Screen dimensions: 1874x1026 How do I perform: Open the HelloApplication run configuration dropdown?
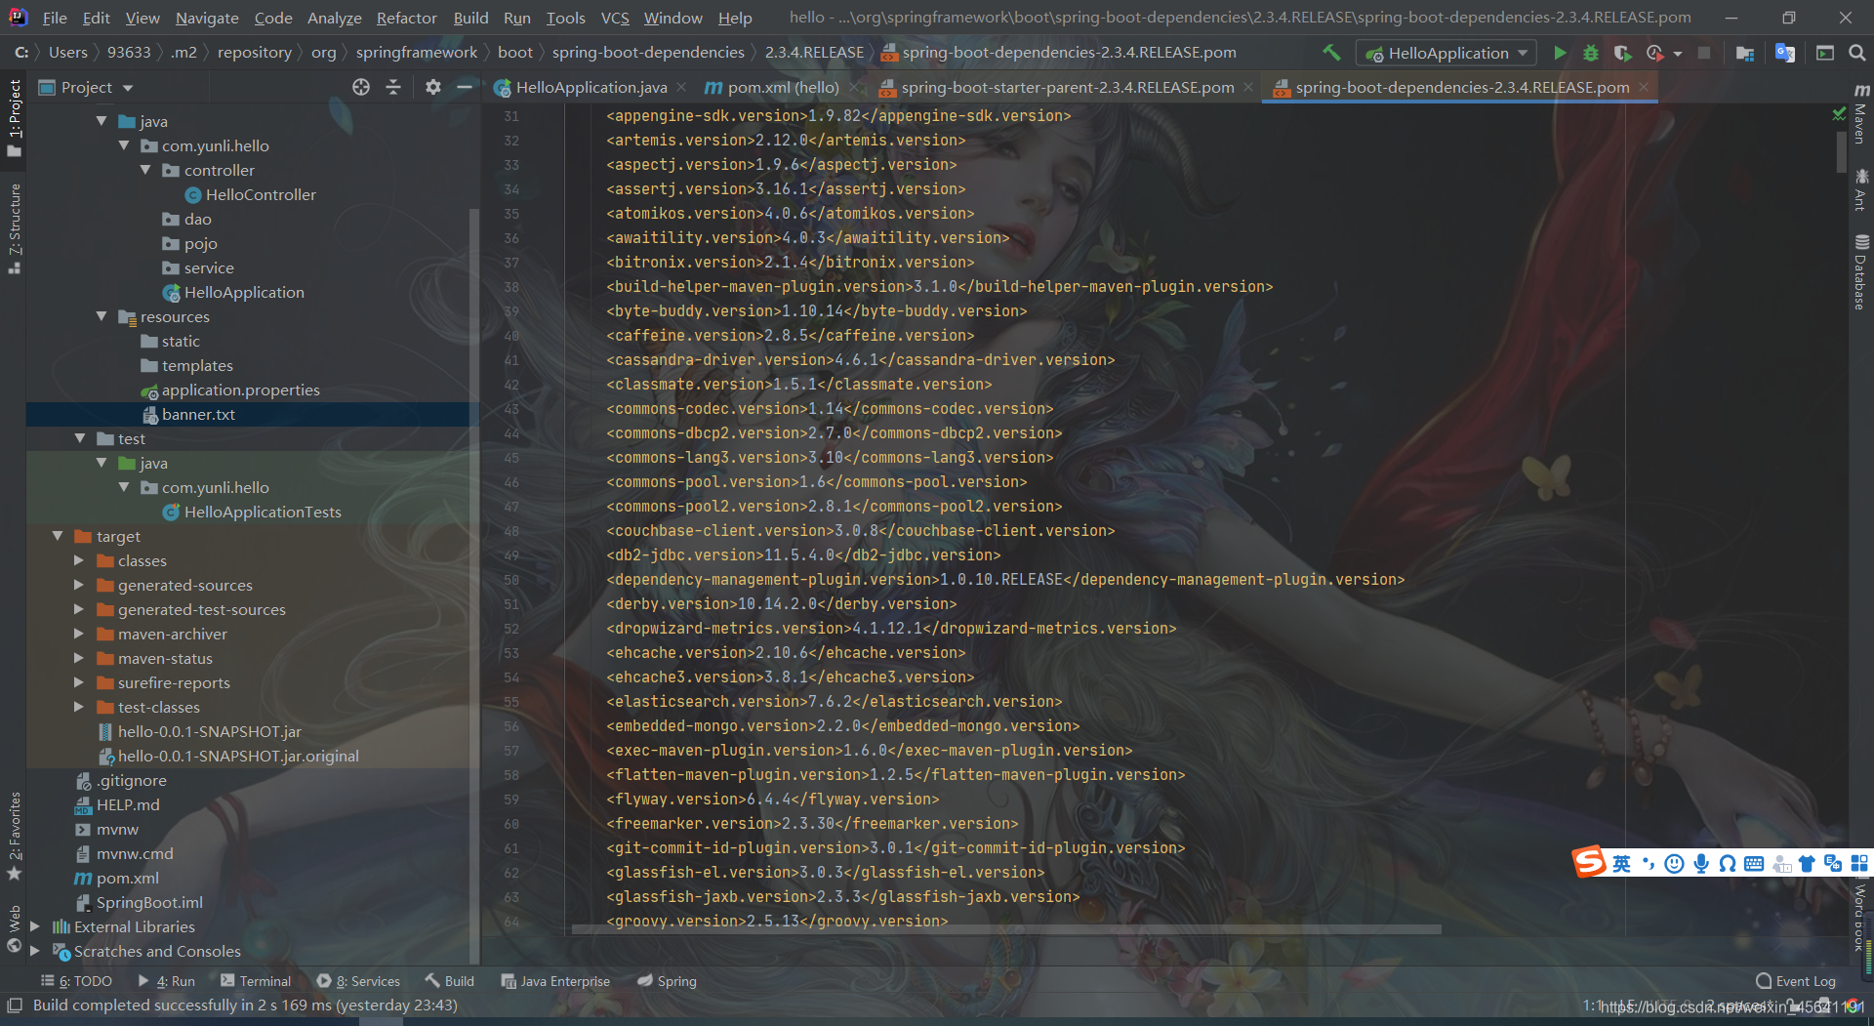[1446, 53]
